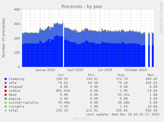Viewport: 164px width, 122px height.
Task: Click the y-axis 100 tick label
Action: 17,53
